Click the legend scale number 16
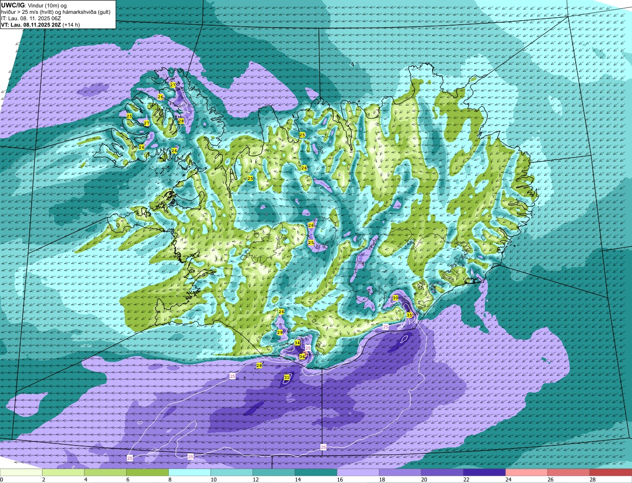The image size is (632, 483). coord(340,480)
